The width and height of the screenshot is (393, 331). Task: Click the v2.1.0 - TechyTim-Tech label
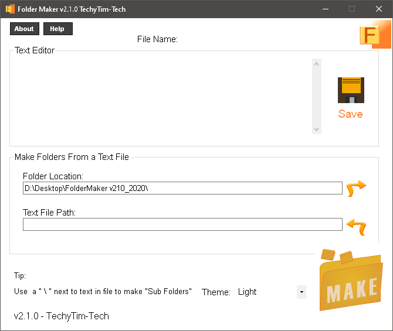pyautogui.click(x=62, y=316)
